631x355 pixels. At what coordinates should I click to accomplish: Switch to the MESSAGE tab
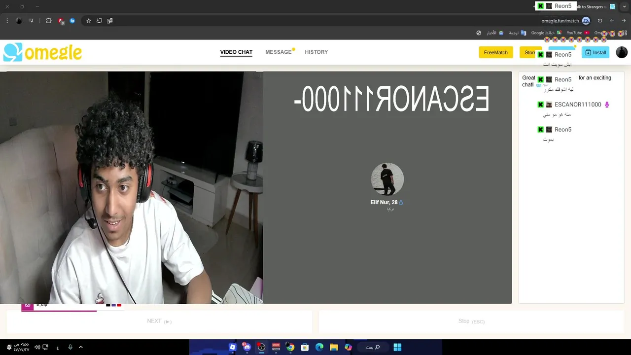tap(279, 52)
